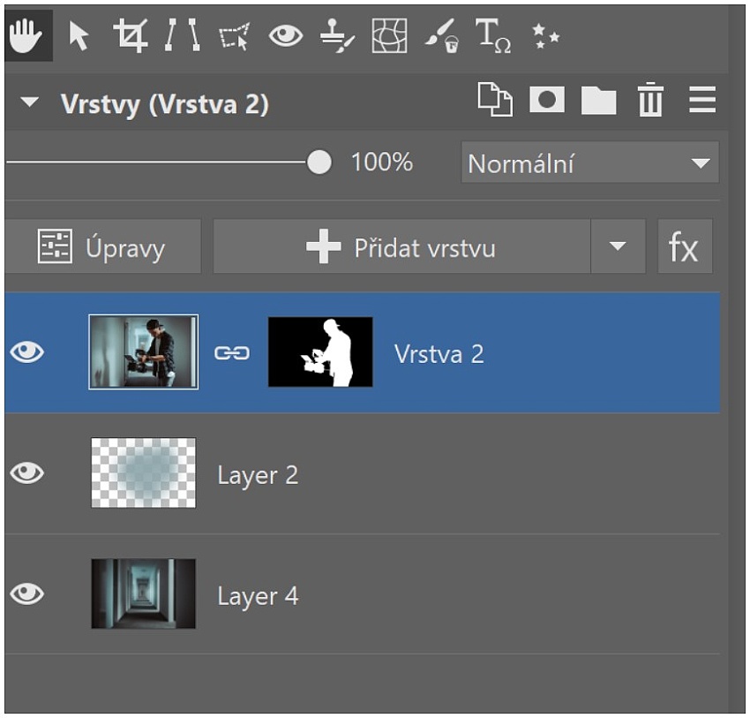Viewport: 750px width, 718px height.
Task: Select the arrow Move tool
Action: coord(78,36)
